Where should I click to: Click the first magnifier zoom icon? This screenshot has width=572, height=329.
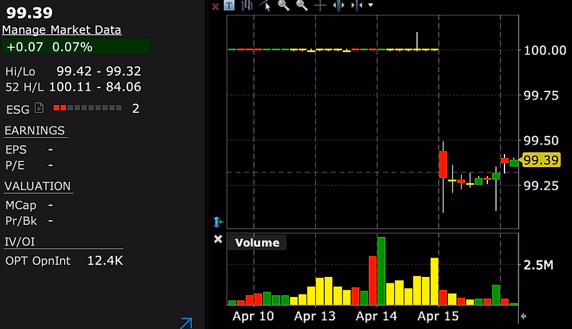(x=284, y=6)
